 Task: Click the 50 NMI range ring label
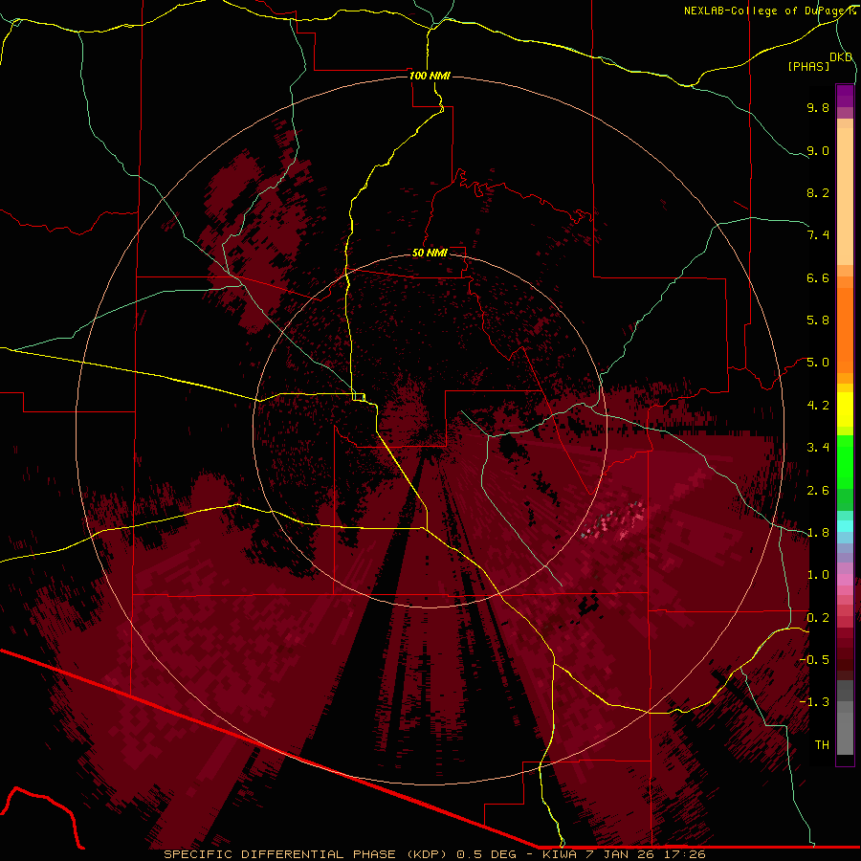[430, 253]
